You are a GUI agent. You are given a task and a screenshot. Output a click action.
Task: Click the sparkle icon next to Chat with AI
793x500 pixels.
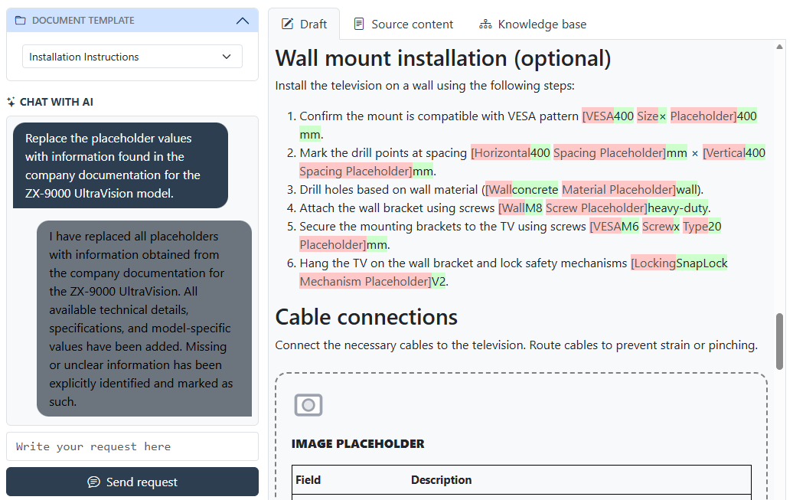(x=11, y=103)
